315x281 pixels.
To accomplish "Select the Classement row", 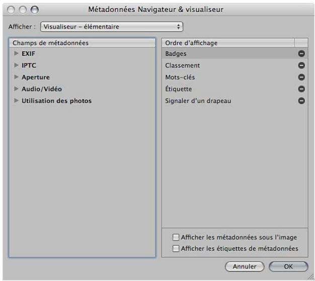I will coord(234,65).
